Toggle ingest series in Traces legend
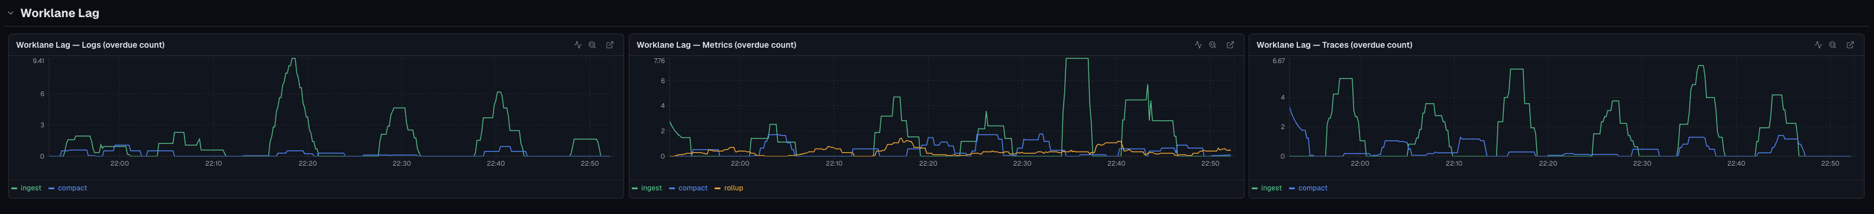The height and width of the screenshot is (214, 1874). [1266, 188]
